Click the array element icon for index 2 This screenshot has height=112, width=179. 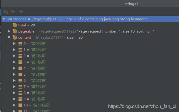[20, 56]
